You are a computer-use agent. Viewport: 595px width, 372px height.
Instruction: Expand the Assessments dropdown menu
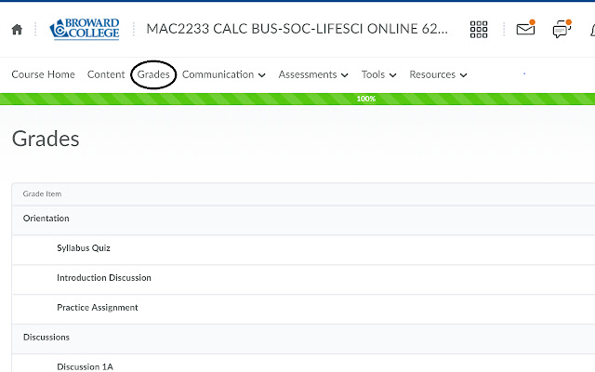tap(313, 74)
